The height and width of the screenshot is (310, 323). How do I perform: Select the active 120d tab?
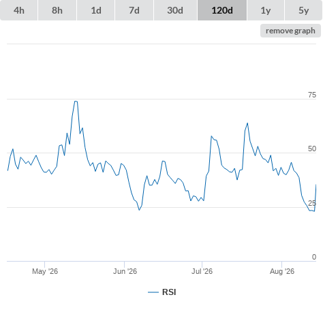tap(222, 10)
